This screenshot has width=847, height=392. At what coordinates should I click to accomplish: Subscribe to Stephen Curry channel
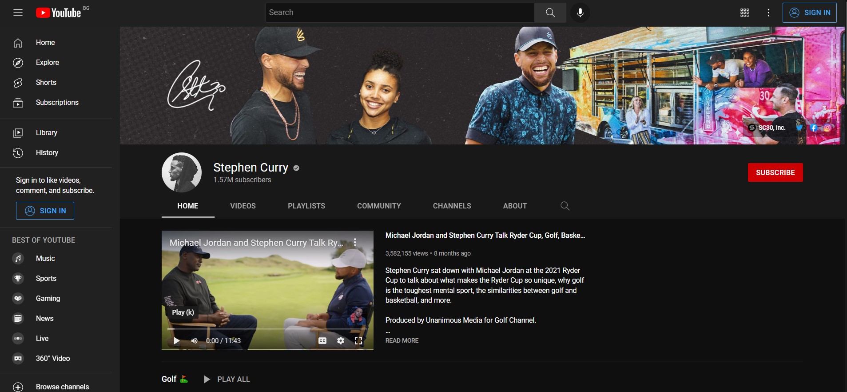point(775,172)
